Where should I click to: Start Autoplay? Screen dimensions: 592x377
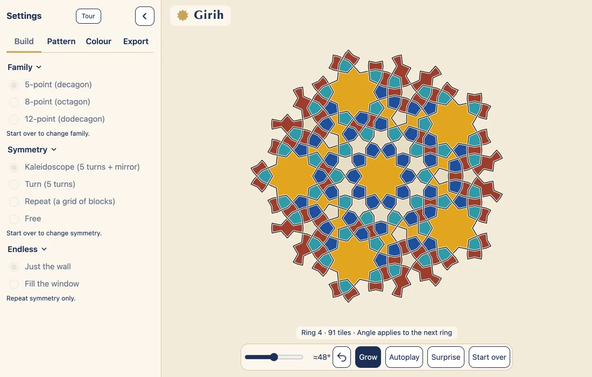[x=404, y=357]
